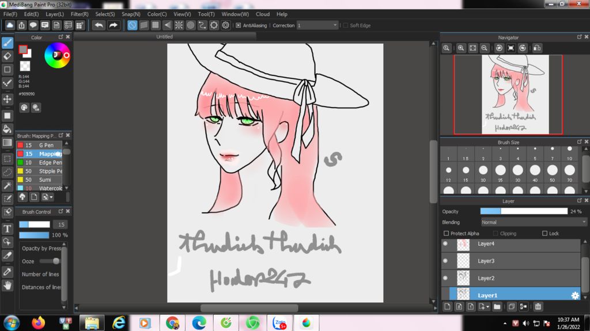
Task: Select the Eraser tool
Action: [7, 56]
